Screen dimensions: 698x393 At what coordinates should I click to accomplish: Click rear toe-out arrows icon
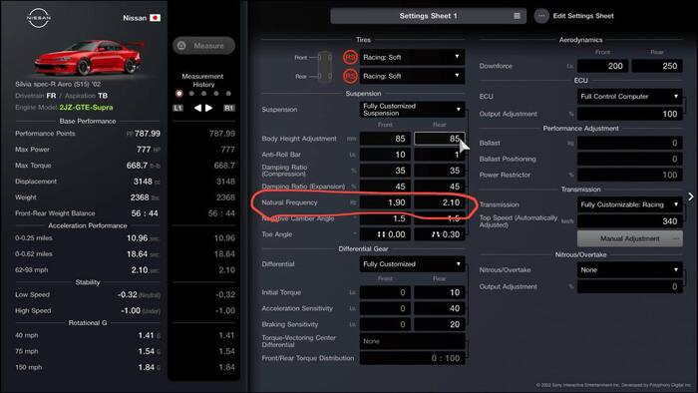coord(436,234)
